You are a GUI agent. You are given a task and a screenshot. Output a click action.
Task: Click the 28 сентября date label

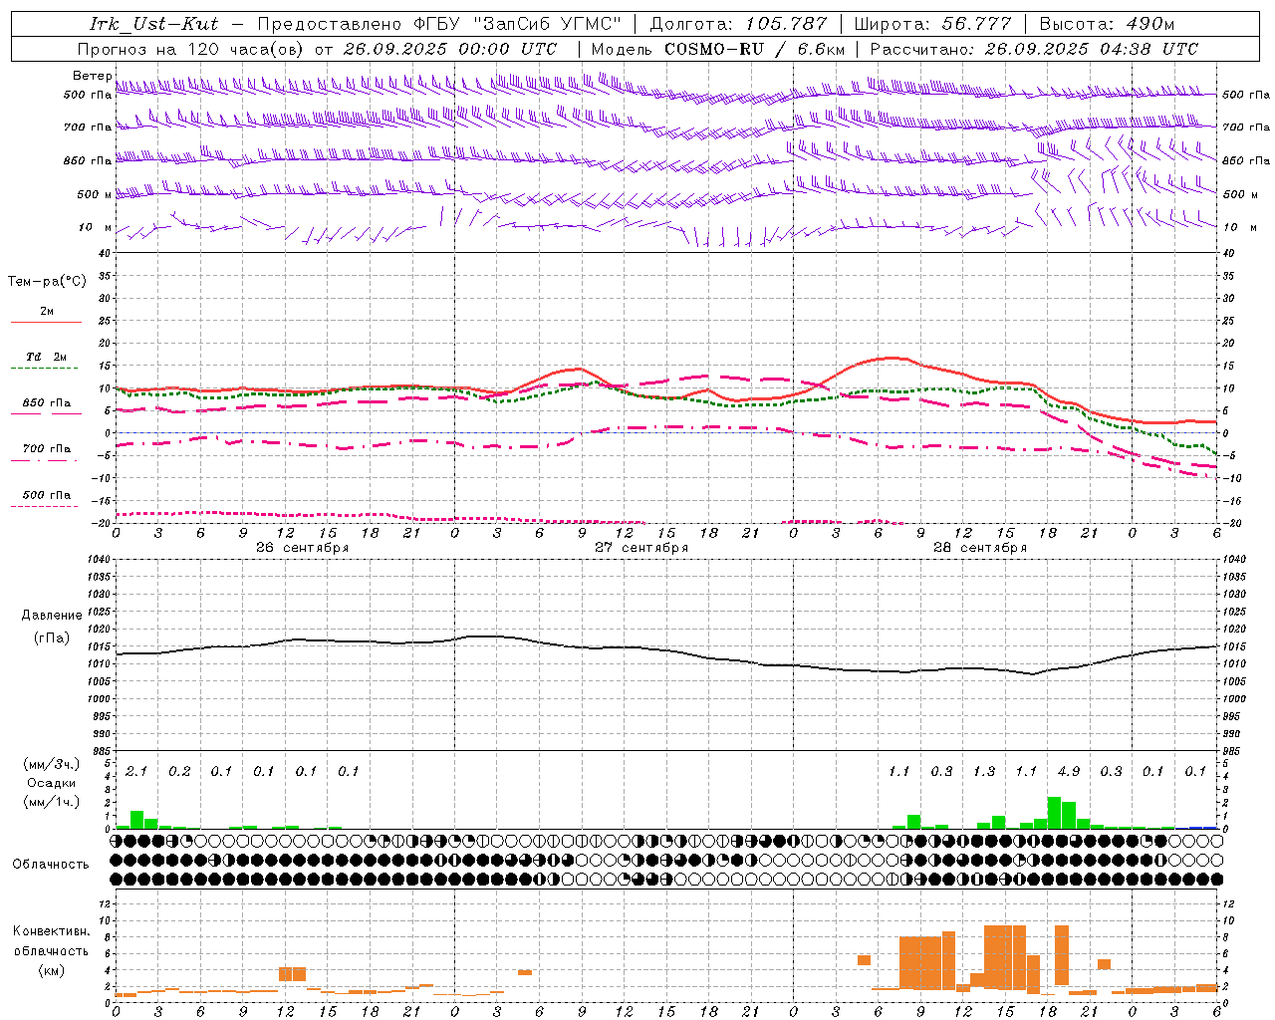[x=979, y=548]
